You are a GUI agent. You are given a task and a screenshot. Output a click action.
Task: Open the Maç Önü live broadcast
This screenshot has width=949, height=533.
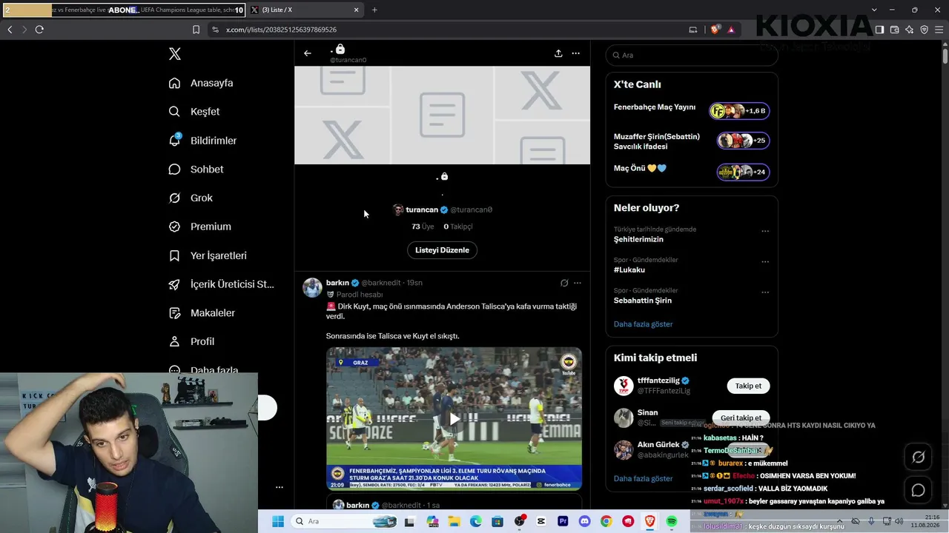[692, 172]
